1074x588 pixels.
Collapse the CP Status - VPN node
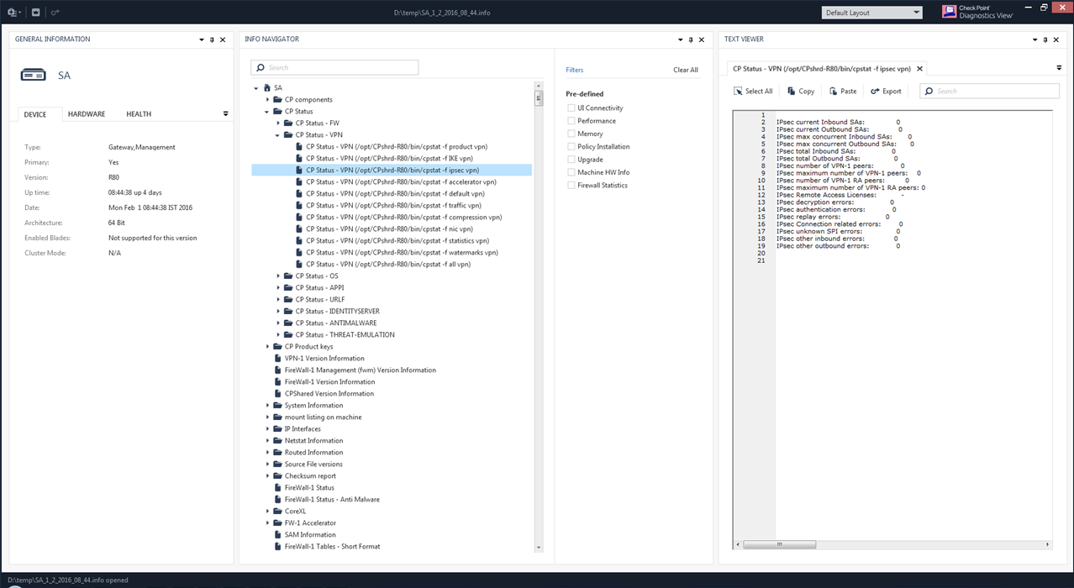[x=278, y=134]
